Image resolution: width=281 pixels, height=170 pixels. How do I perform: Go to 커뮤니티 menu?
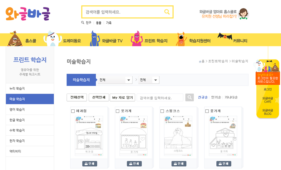[x=240, y=41]
